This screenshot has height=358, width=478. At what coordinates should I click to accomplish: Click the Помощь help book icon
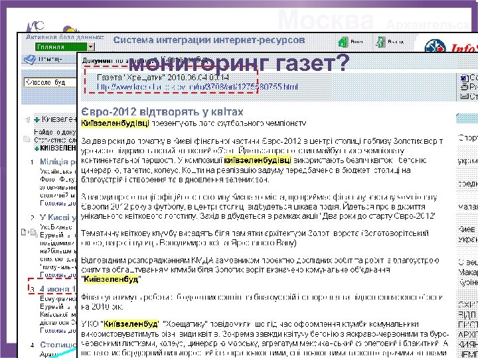click(x=30, y=60)
